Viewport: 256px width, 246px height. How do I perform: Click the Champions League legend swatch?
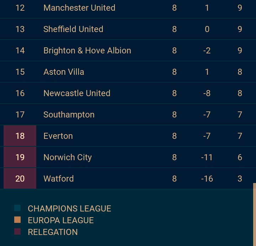[x=17, y=208]
